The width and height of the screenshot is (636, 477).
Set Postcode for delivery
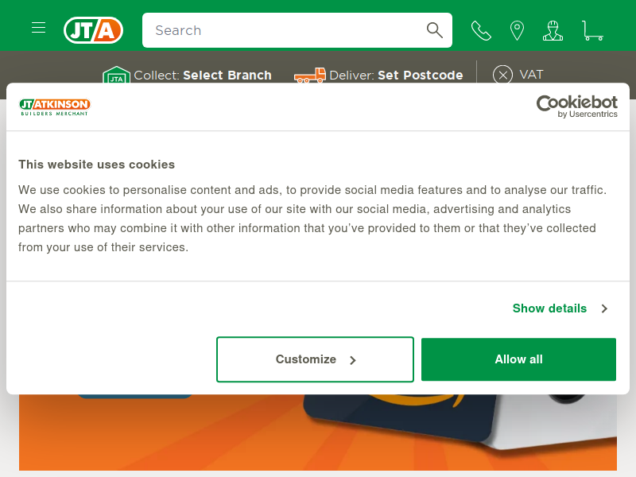(x=421, y=75)
